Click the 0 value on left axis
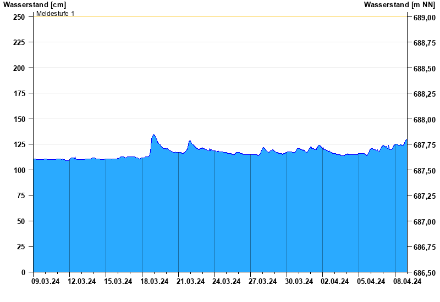 (x=23, y=272)
